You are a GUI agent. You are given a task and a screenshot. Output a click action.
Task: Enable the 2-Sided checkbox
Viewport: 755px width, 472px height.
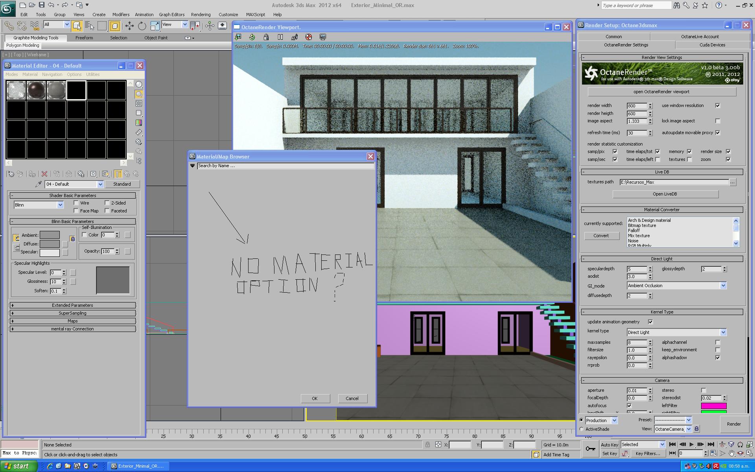[x=107, y=203]
